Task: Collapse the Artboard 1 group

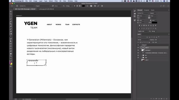Action: [140, 45]
